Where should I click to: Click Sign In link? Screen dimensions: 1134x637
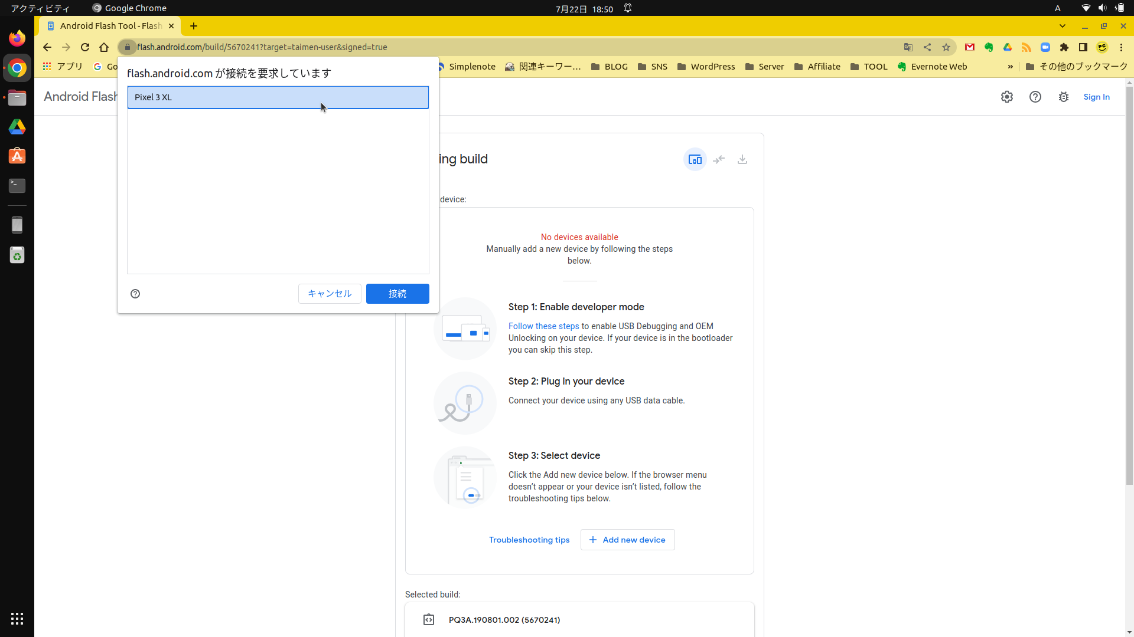[1096, 97]
